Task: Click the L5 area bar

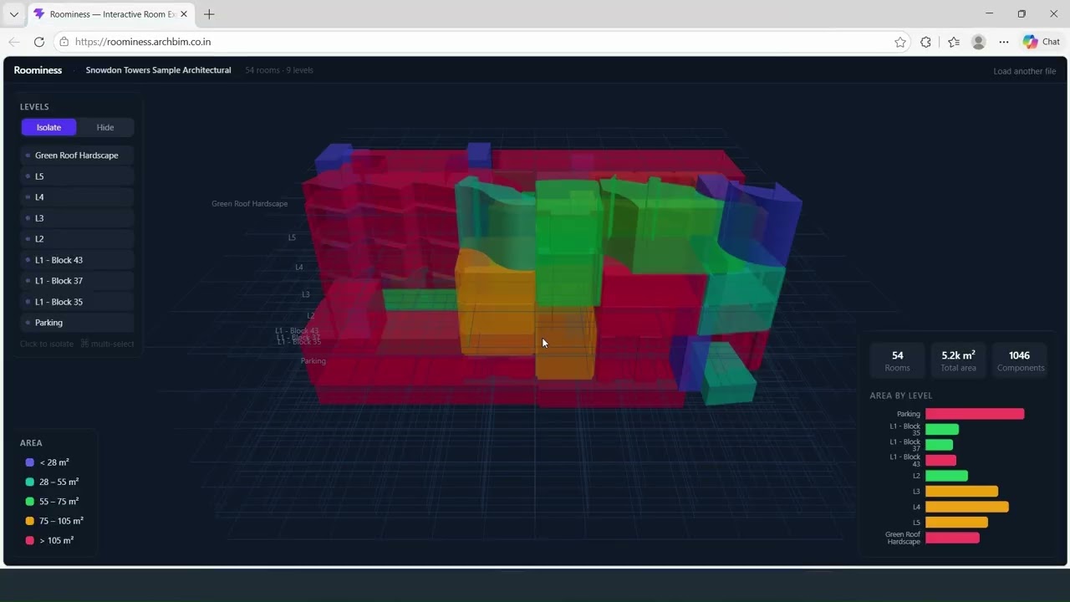Action: click(x=956, y=523)
